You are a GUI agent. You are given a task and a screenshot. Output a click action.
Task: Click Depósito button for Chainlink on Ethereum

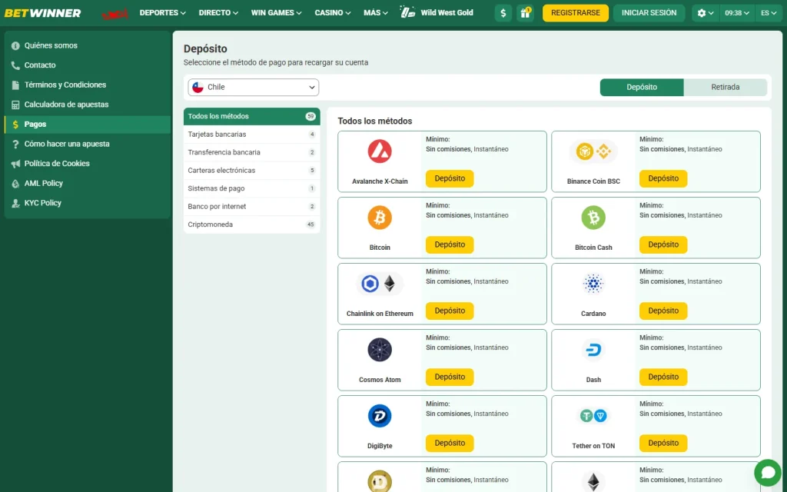click(450, 311)
